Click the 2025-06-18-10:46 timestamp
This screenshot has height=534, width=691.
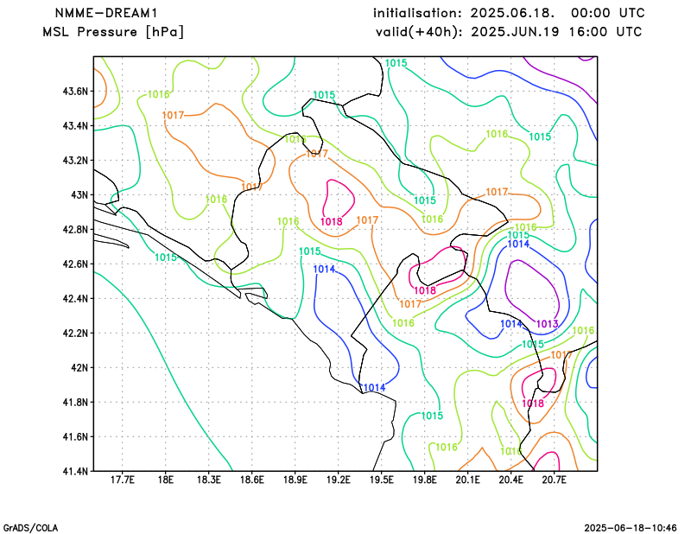631,528
